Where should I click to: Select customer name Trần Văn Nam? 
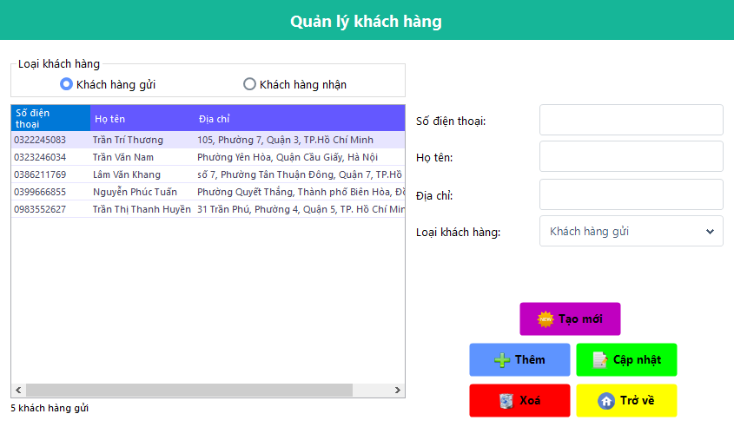[123, 157]
